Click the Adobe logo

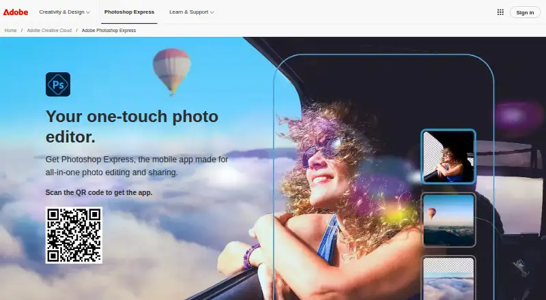tap(16, 12)
